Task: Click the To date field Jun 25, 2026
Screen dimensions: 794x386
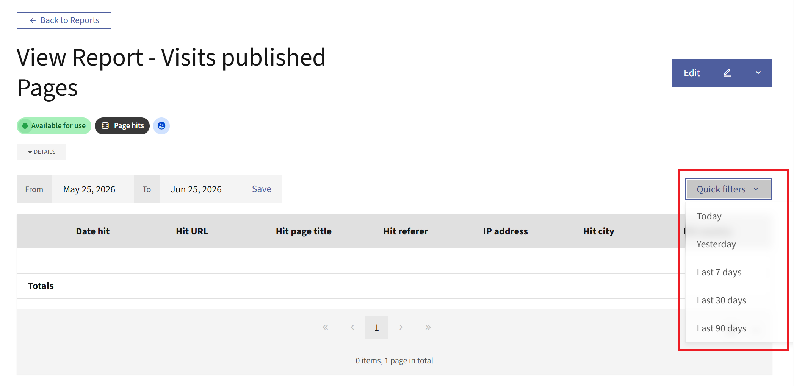Action: click(x=196, y=189)
